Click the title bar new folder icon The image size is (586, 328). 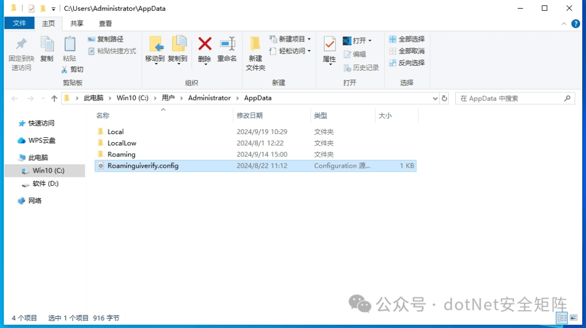click(43, 8)
